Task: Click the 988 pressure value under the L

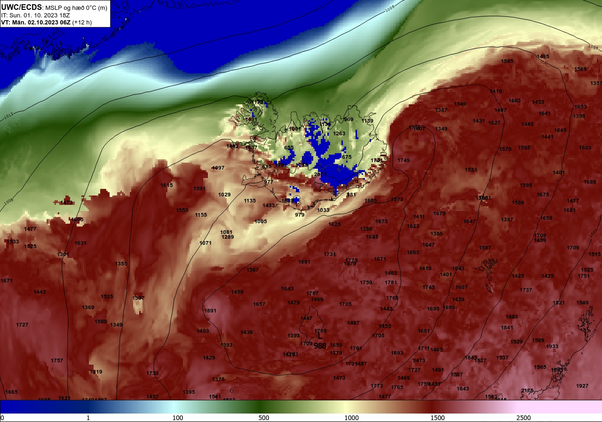Action: pyautogui.click(x=320, y=345)
